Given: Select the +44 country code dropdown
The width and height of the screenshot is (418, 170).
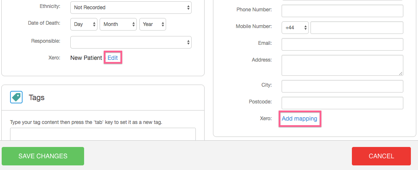Looking at the screenshot, I should point(295,28).
